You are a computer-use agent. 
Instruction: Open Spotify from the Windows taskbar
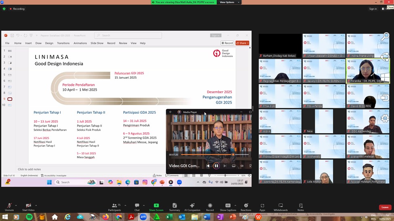pos(29,217)
